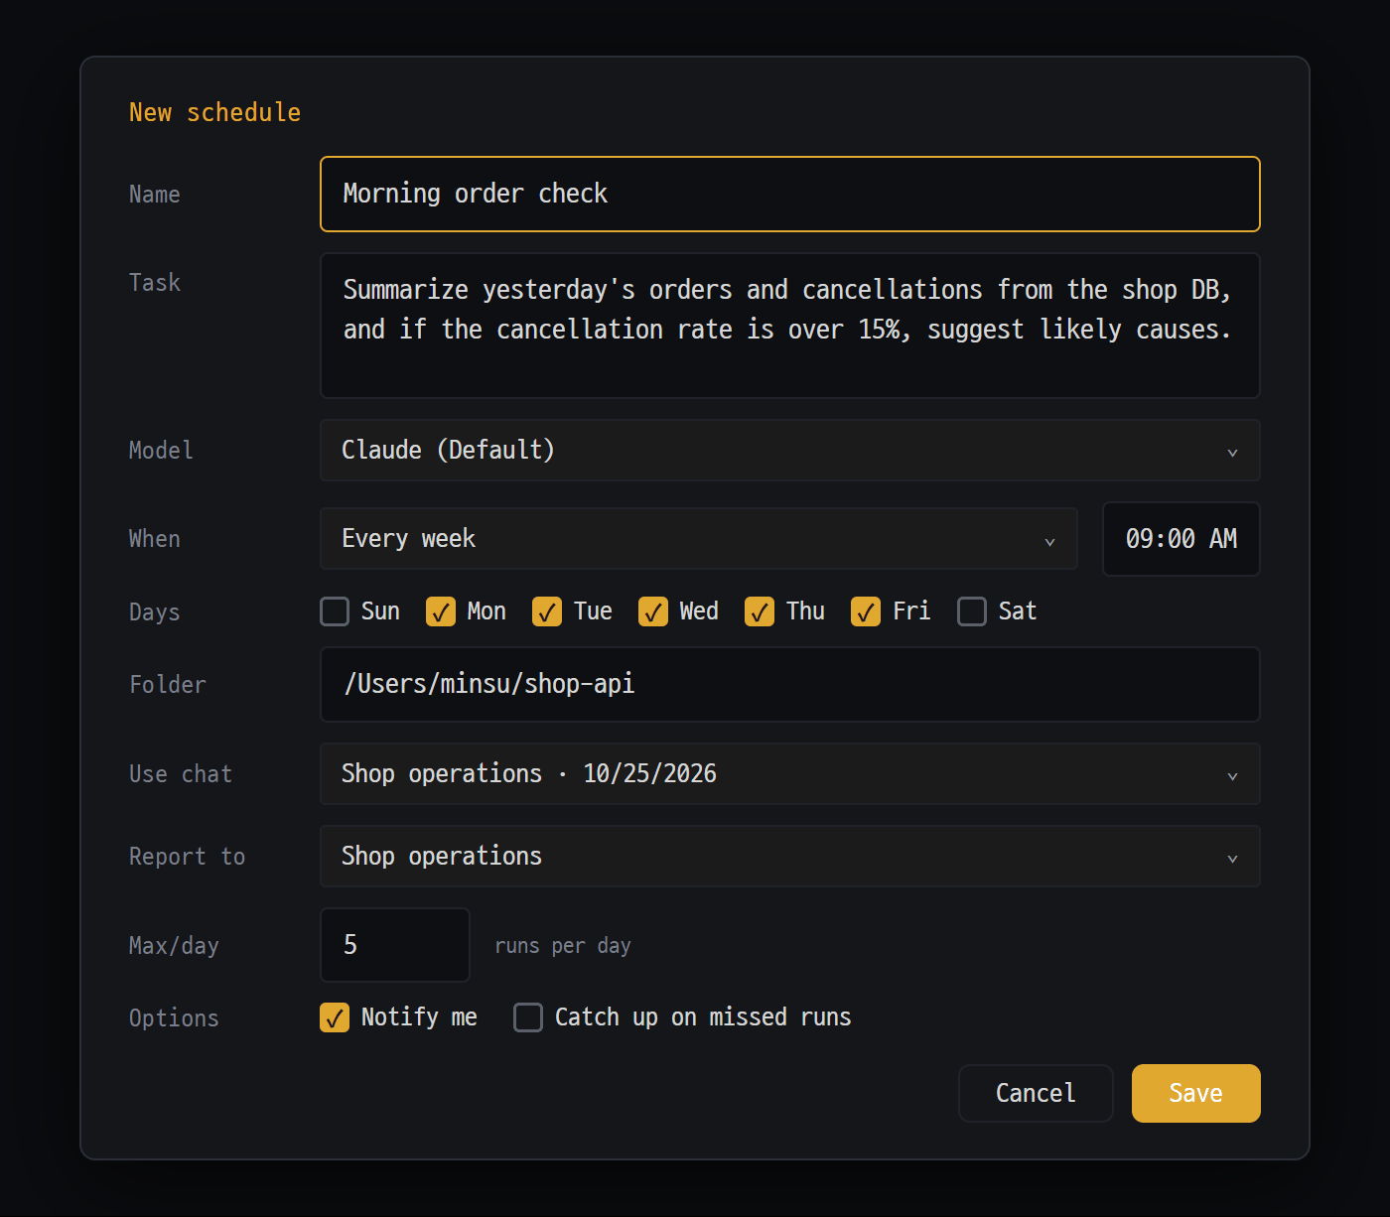The height and width of the screenshot is (1217, 1390).
Task: Uncheck the Thu day checkbox
Action: click(760, 611)
